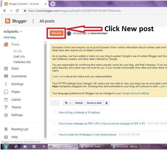
Task: Click the orange New post button
Action: (56, 33)
